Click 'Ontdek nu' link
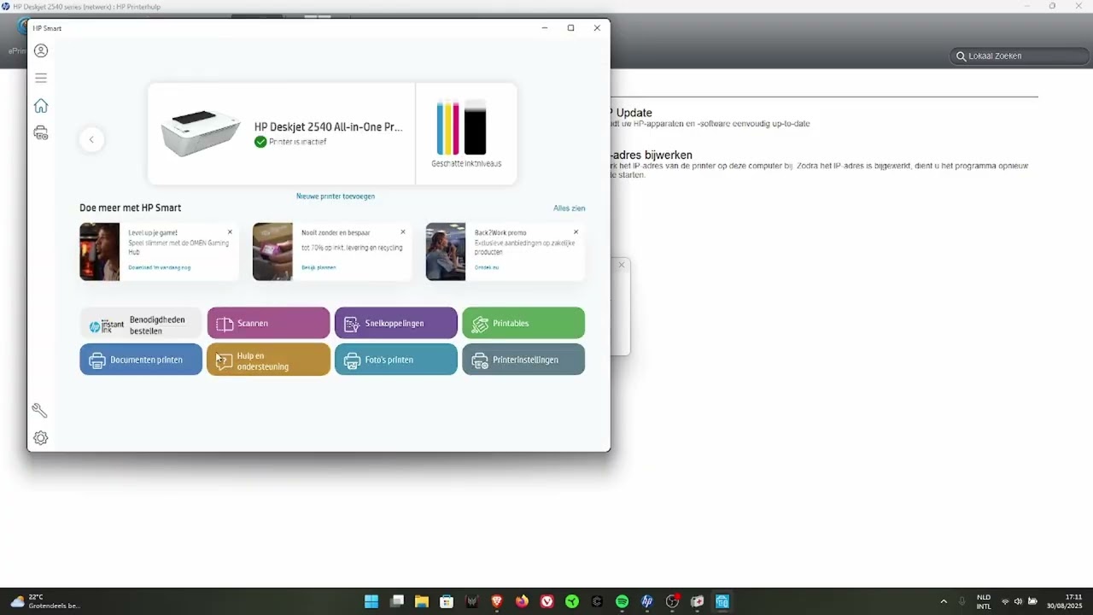 (487, 267)
